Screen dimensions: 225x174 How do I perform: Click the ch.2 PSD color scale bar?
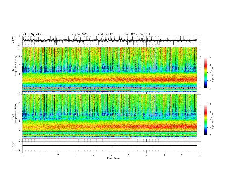pos(205,120)
